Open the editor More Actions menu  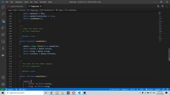click(x=167, y=6)
